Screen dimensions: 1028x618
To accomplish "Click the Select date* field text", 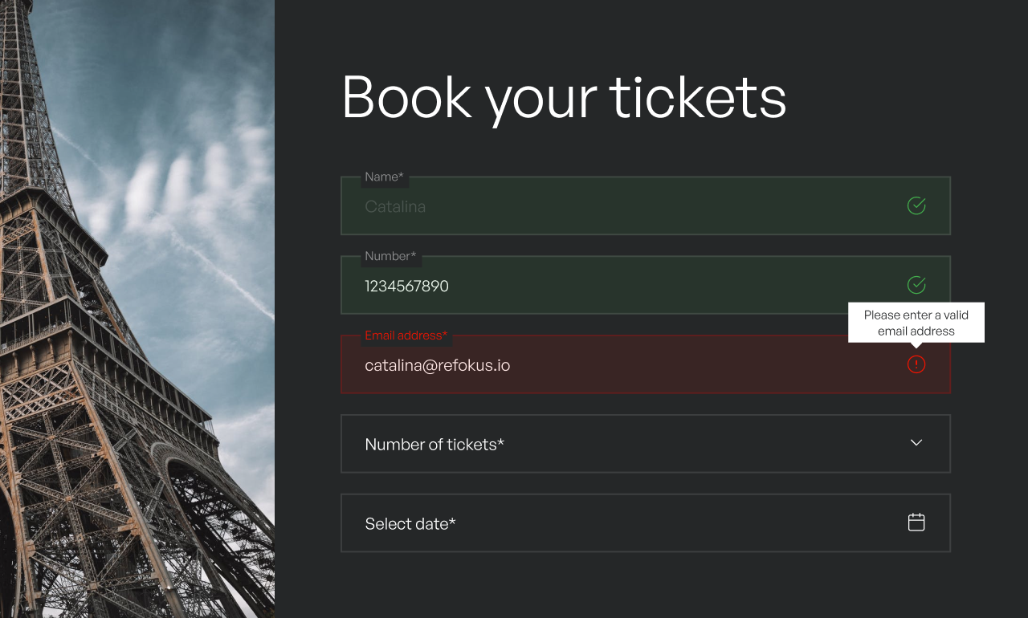I will [x=410, y=524].
